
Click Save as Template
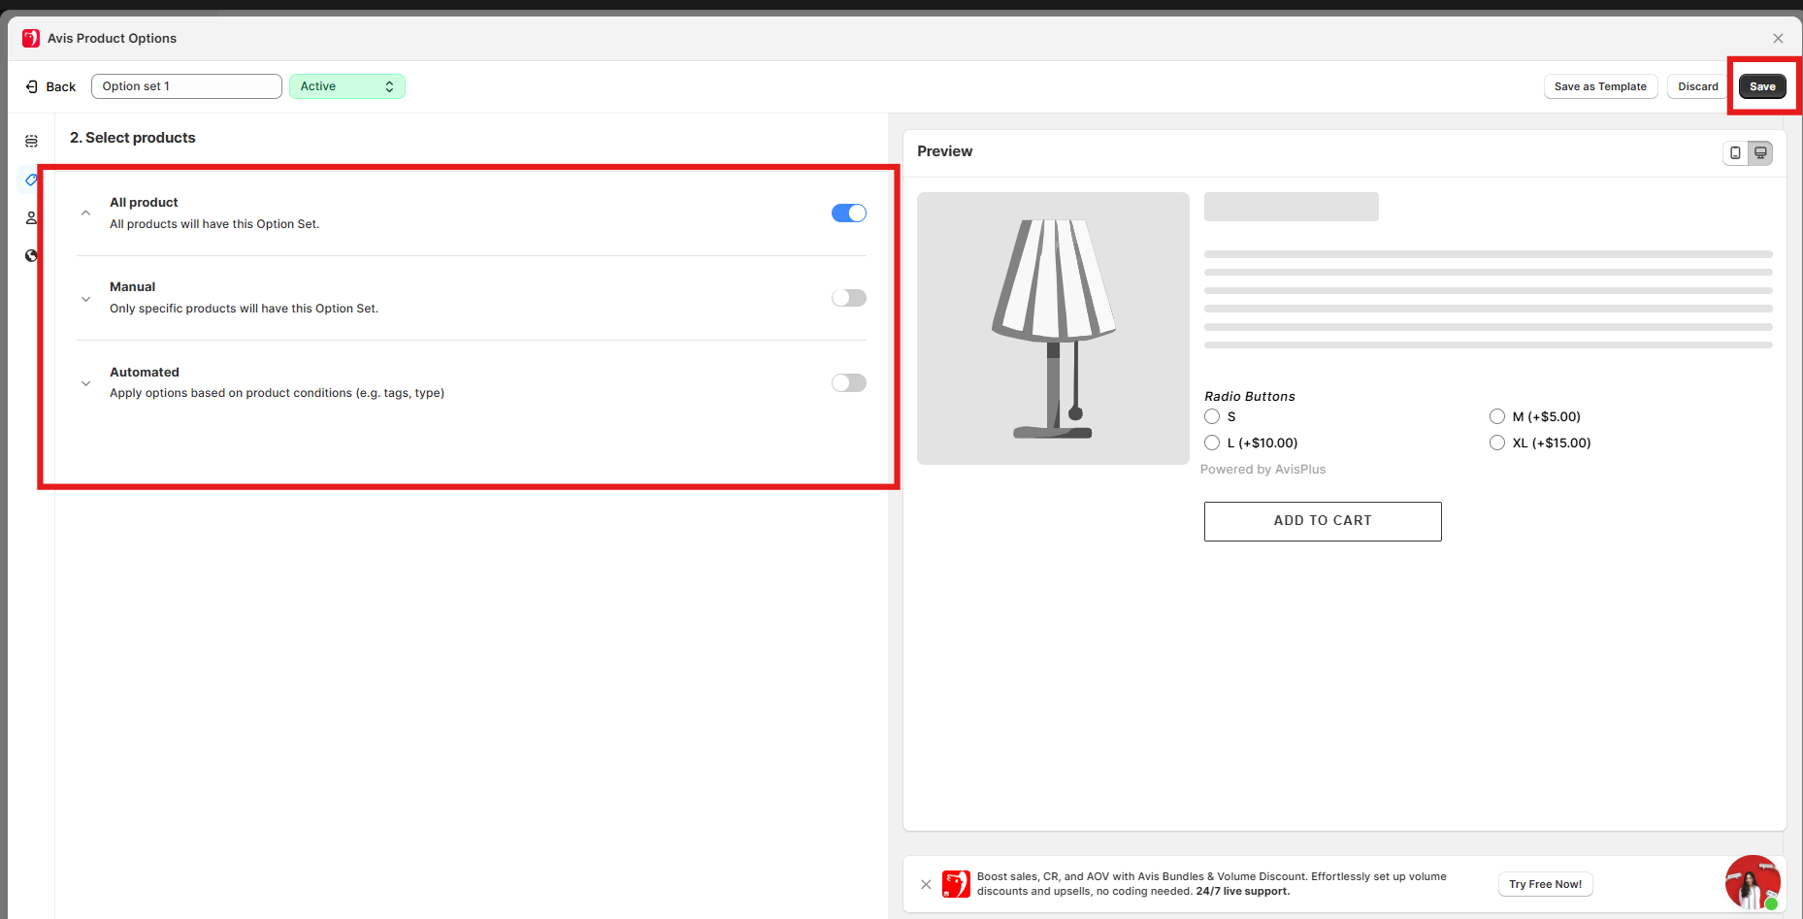pyautogui.click(x=1600, y=86)
